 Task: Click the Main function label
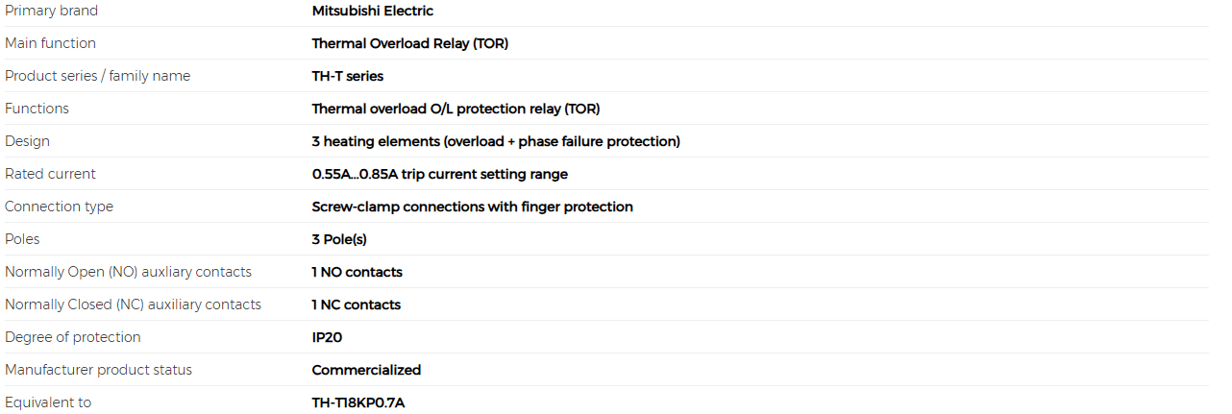pos(50,43)
